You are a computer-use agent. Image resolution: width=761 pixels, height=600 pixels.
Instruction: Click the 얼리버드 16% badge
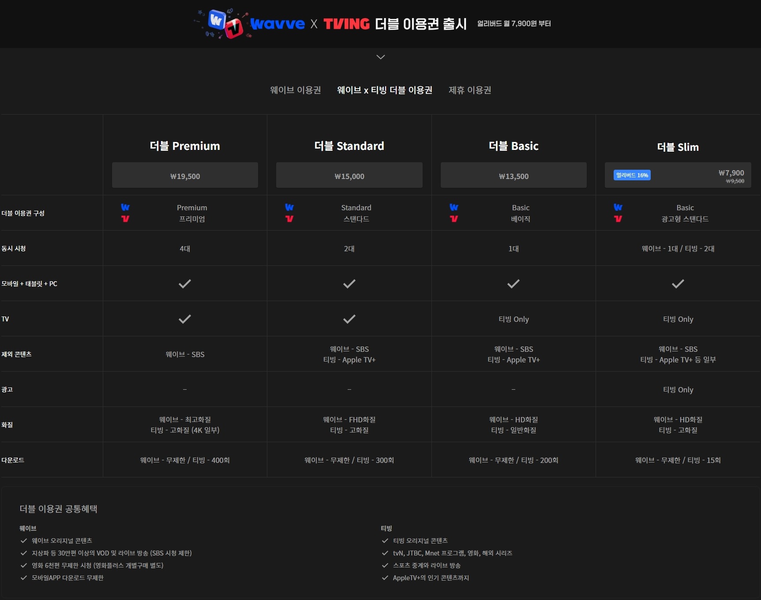tap(632, 175)
